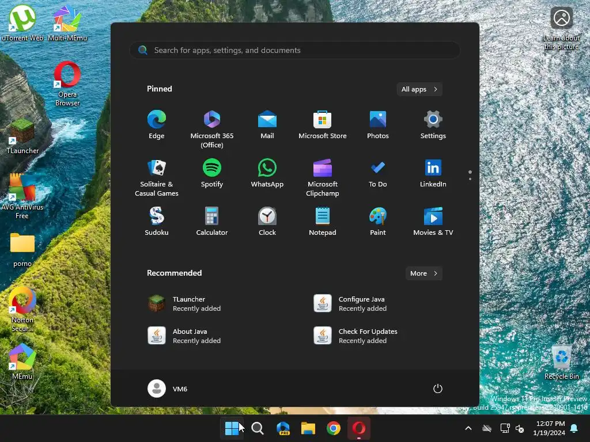Open the To Do app

pyautogui.click(x=378, y=173)
